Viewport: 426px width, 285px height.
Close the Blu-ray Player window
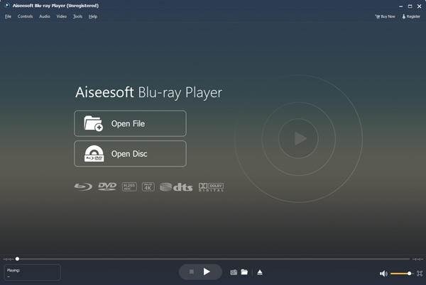419,6
